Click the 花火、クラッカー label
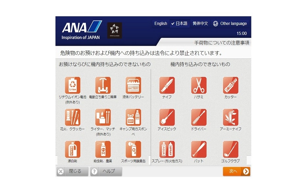Viewport: 306px width, 189px height. (x=72, y=129)
